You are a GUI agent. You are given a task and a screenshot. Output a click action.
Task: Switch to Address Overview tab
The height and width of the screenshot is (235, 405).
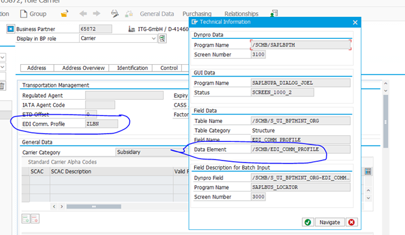click(x=83, y=68)
